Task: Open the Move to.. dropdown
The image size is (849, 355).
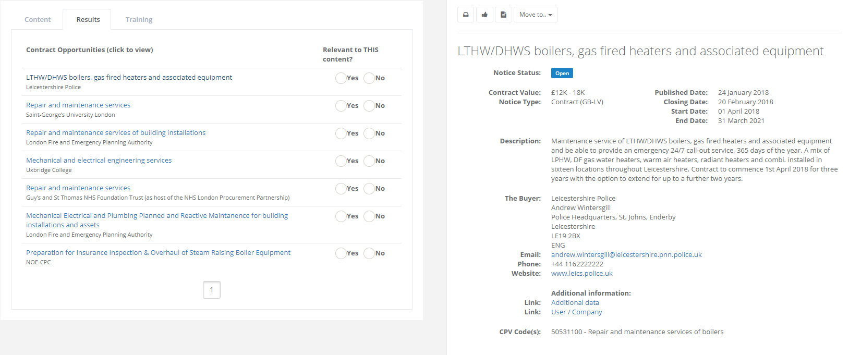Action: click(536, 15)
